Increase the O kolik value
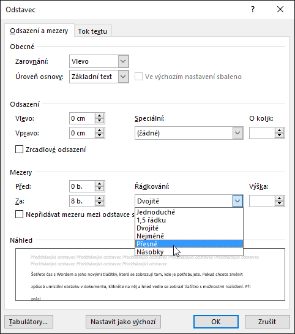 pyautogui.click(x=280, y=131)
